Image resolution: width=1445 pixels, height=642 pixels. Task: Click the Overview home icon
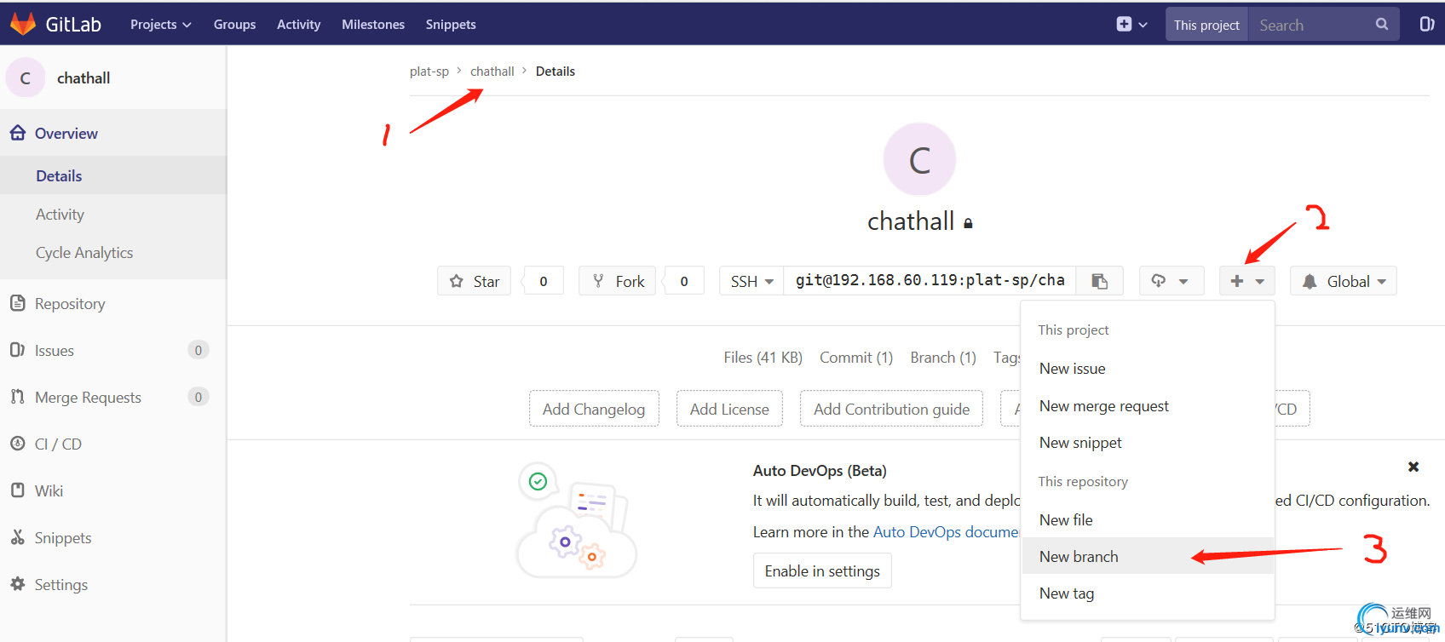click(18, 133)
